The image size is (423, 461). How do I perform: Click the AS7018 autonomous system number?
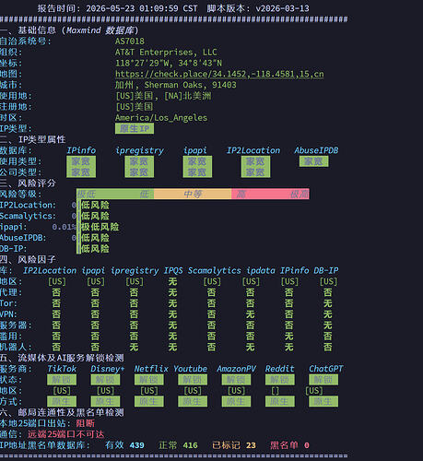(130, 41)
